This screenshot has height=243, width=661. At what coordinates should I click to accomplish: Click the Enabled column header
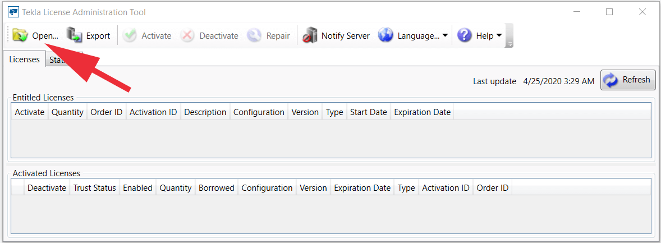tap(138, 188)
